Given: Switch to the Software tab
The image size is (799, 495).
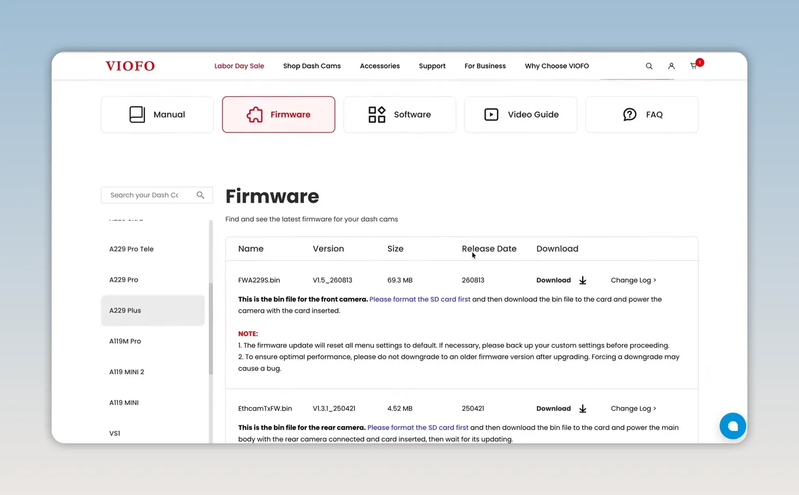Looking at the screenshot, I should tap(400, 114).
